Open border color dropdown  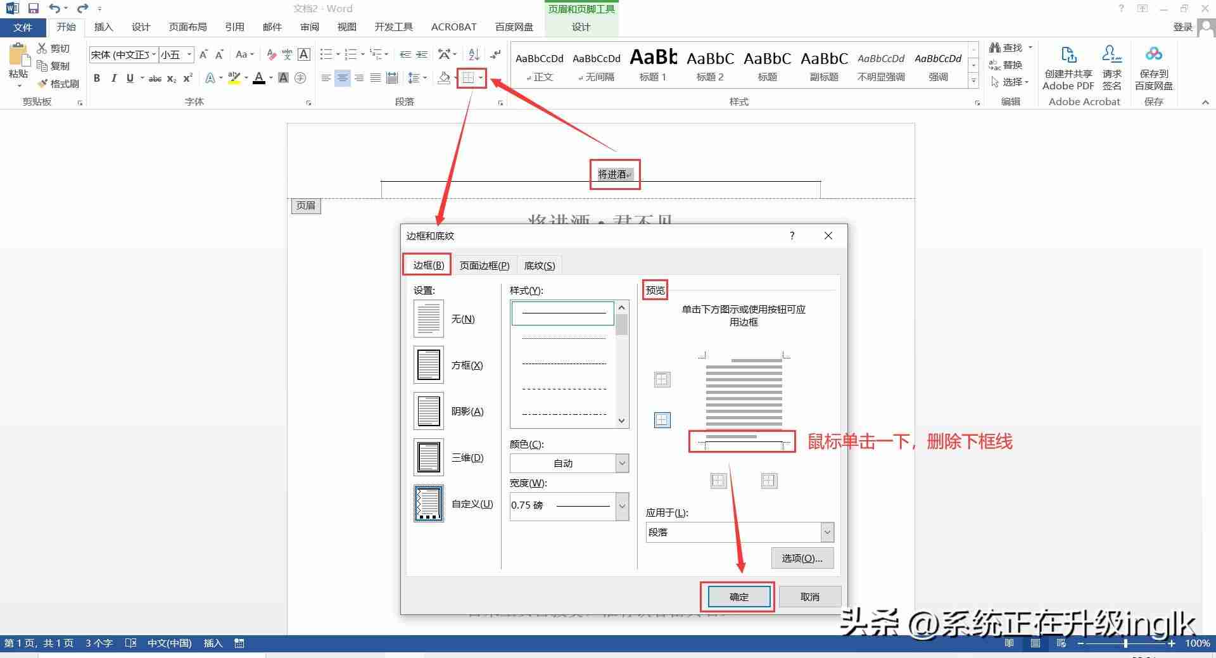[x=622, y=463]
